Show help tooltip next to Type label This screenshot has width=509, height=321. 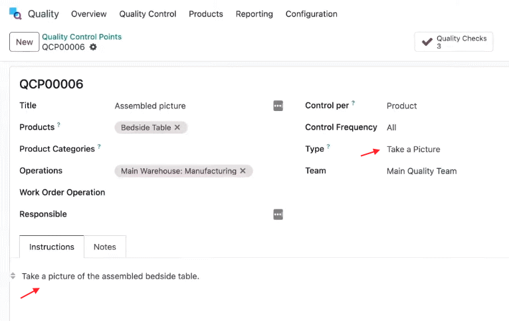coord(328,146)
